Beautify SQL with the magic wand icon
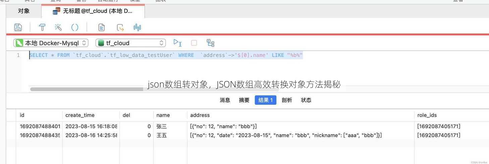This screenshot has height=164, width=489. [58, 27]
